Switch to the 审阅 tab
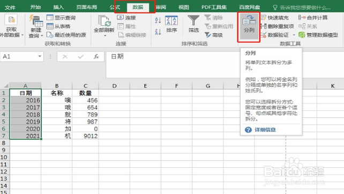The width and height of the screenshot is (344, 194). [x=161, y=8]
